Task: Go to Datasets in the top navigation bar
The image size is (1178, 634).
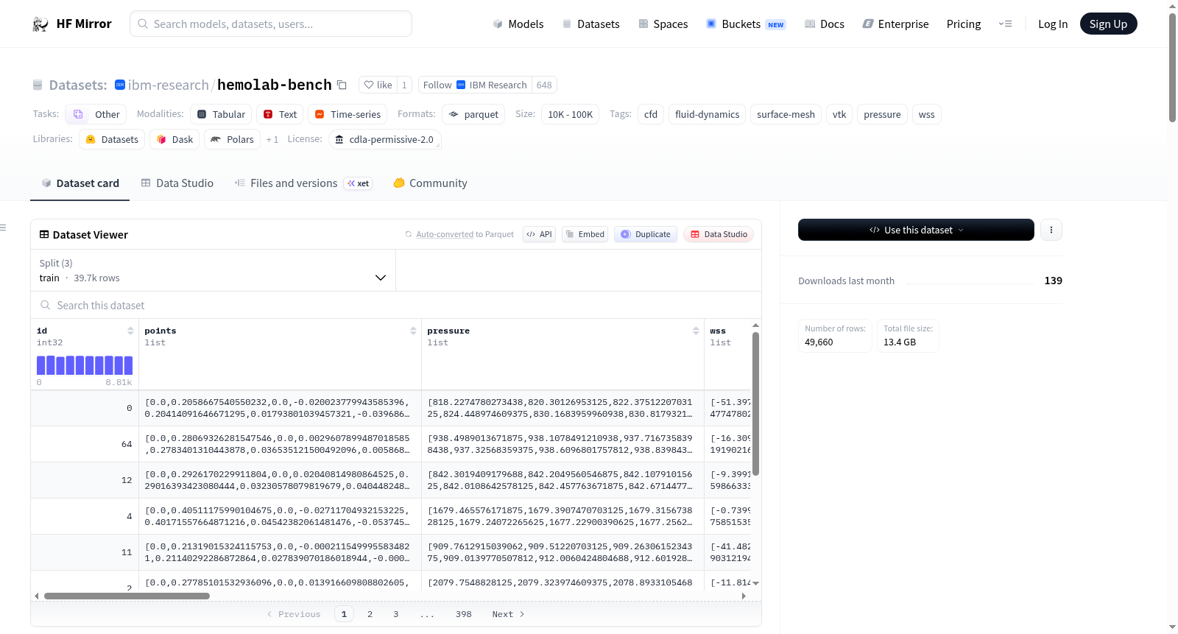Action: tap(590, 24)
